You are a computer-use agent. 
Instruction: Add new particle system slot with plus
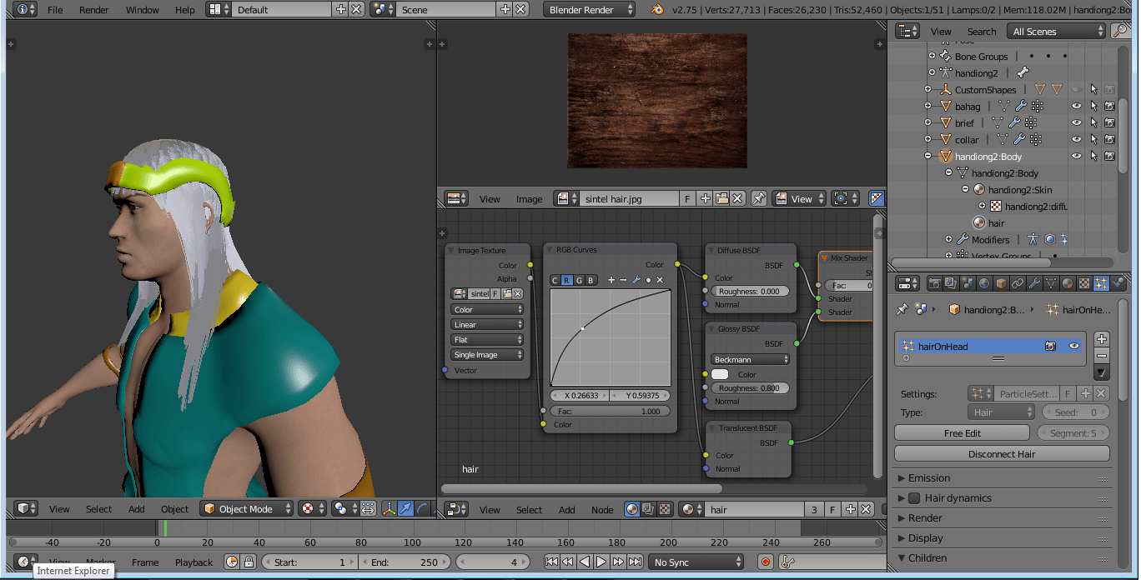tap(1102, 339)
